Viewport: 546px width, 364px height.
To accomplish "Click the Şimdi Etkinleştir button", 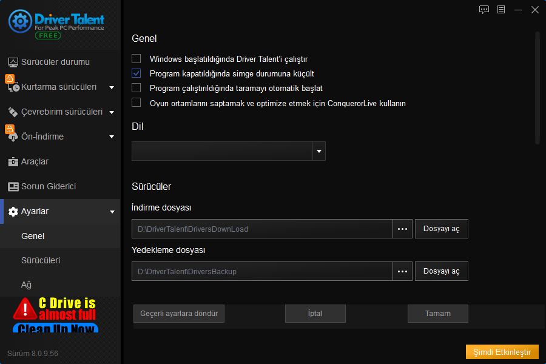I will tap(502, 352).
